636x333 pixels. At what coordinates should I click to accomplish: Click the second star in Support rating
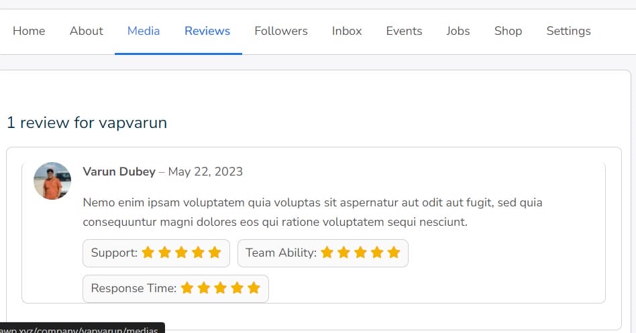(x=164, y=253)
